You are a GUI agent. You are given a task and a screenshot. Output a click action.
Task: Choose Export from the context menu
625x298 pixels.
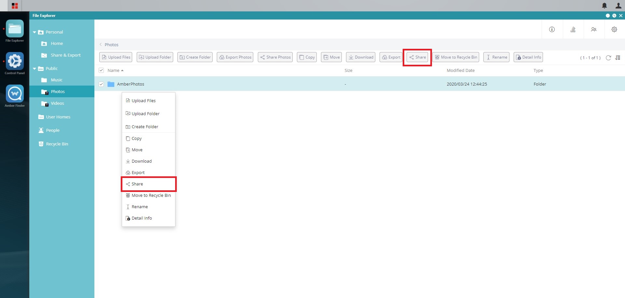(148, 172)
